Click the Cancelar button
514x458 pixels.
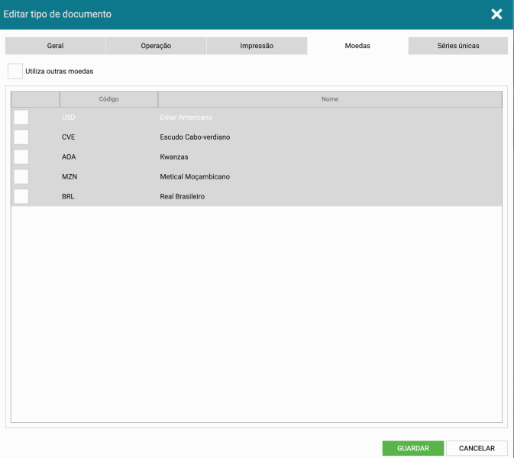pos(477,448)
